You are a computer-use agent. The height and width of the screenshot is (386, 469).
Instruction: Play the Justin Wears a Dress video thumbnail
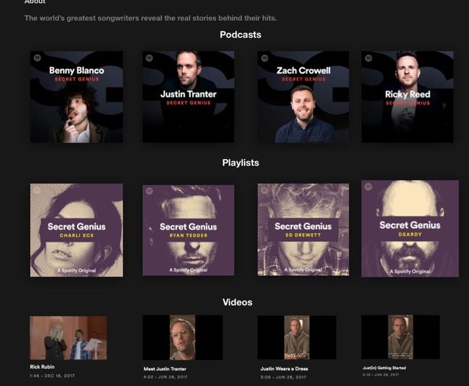[x=297, y=337]
